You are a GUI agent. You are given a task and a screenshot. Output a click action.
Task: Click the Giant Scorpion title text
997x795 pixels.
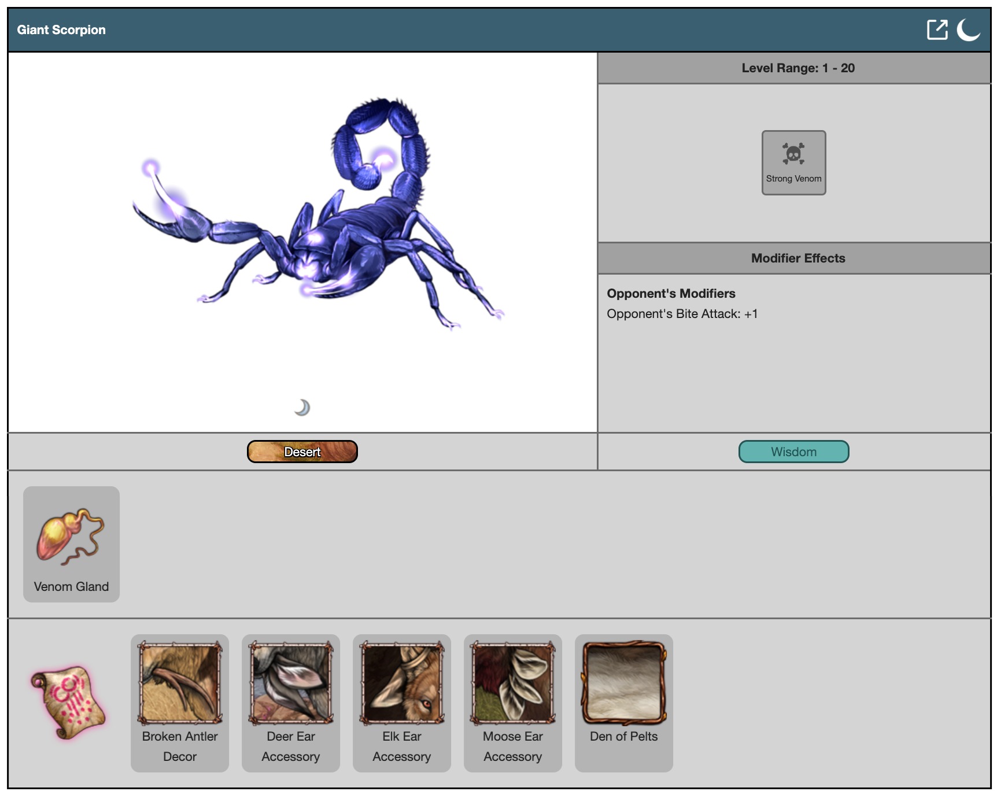pyautogui.click(x=61, y=30)
